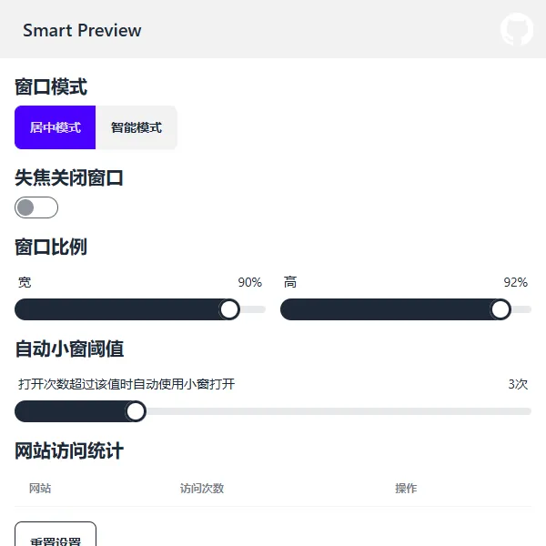The height and width of the screenshot is (546, 546).
Task: Click the 网站访问统计 section heading
Action: pos(69,450)
